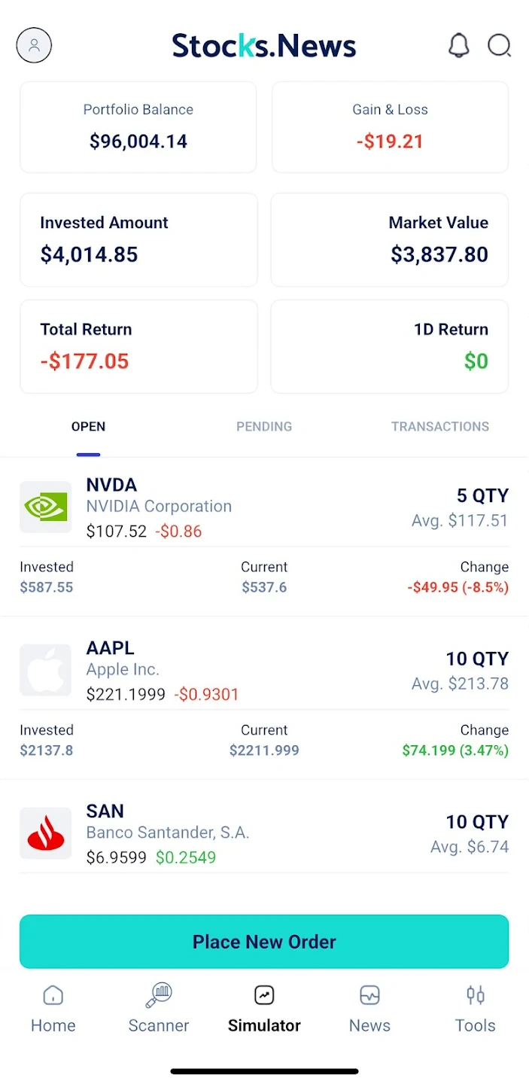Go to the Home tab
Screen dimensions: 529x1084
tap(53, 1009)
